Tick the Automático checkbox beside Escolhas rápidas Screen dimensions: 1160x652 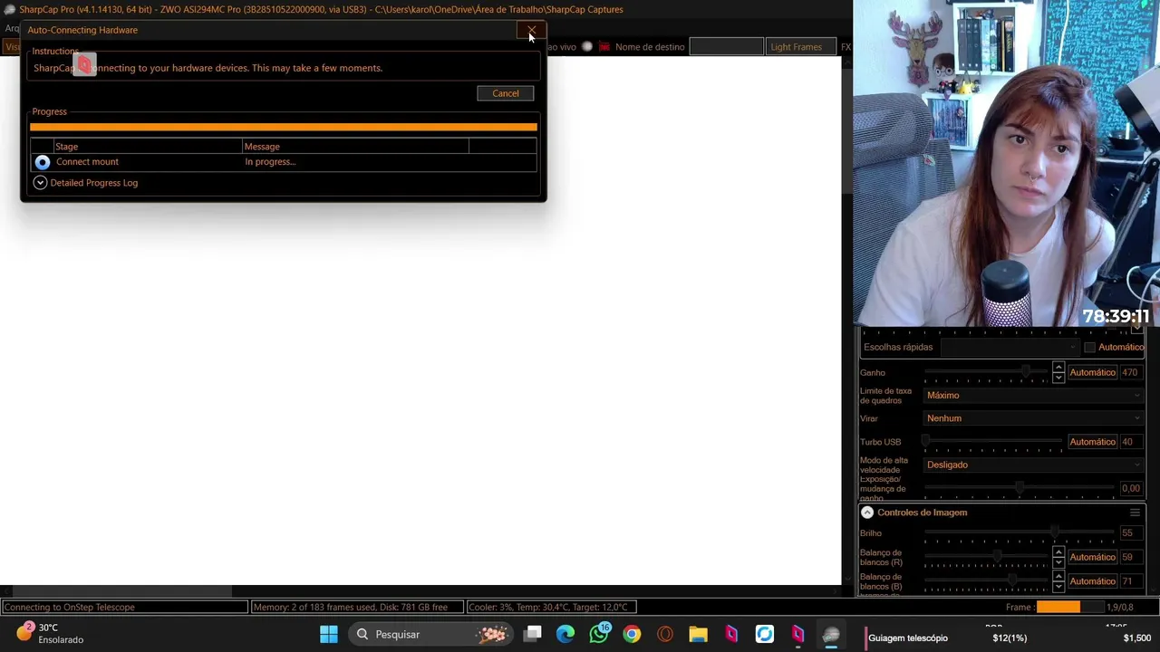[x=1089, y=348]
